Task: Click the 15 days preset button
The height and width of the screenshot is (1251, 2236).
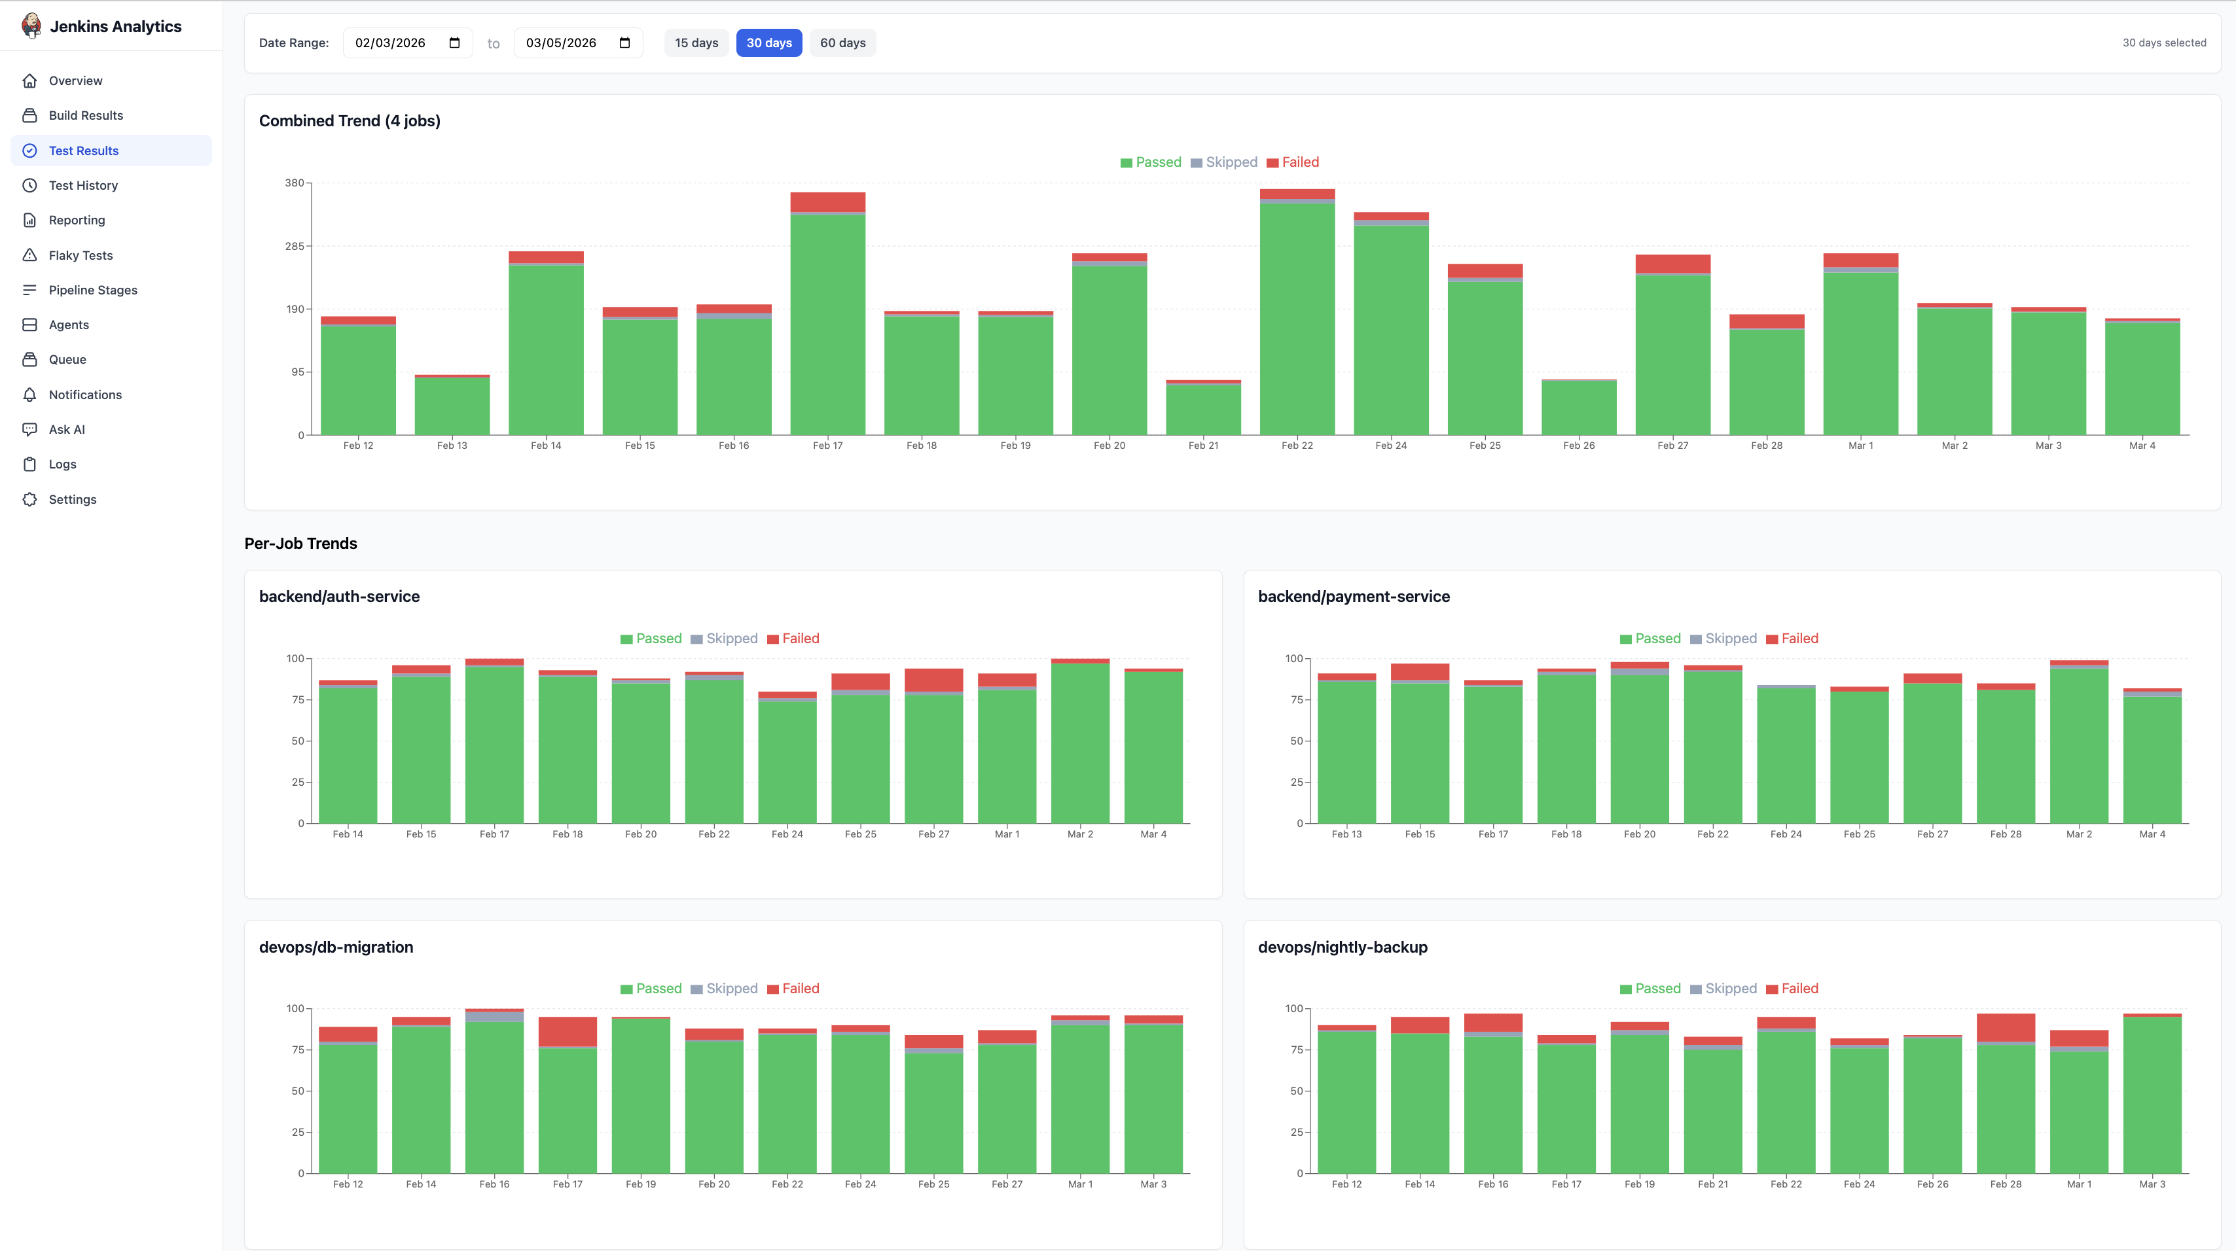Action: pyautogui.click(x=695, y=42)
